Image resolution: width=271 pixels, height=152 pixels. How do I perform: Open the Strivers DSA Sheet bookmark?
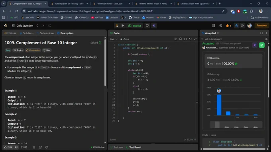click(47, 18)
